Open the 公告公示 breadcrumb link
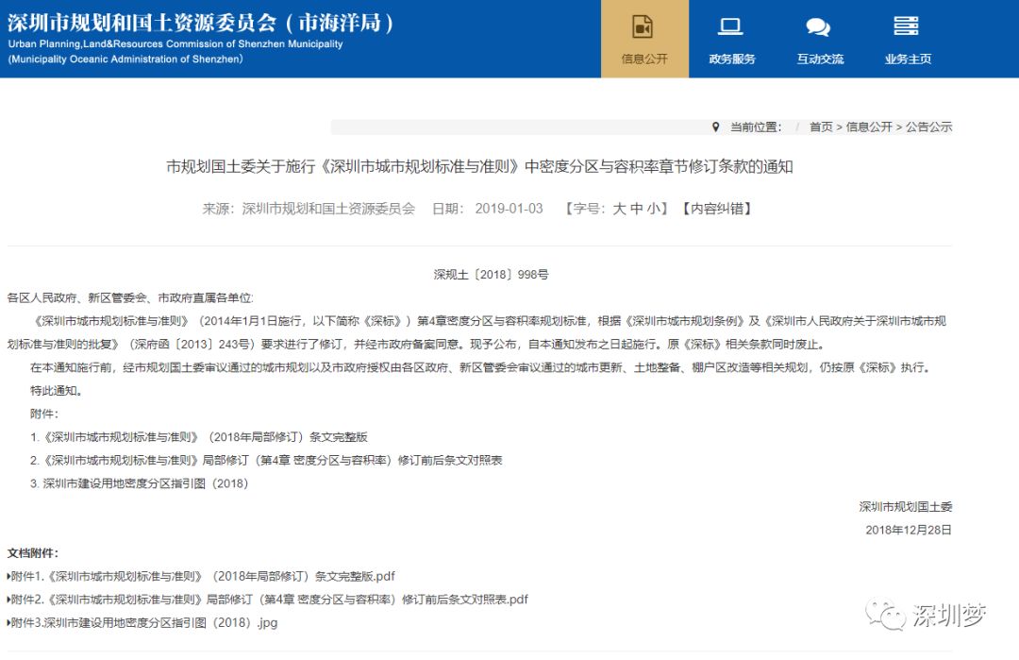 coord(928,126)
